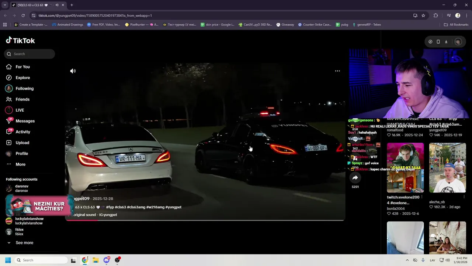Open f6lex following account
The image size is (472, 266).
pos(15,232)
